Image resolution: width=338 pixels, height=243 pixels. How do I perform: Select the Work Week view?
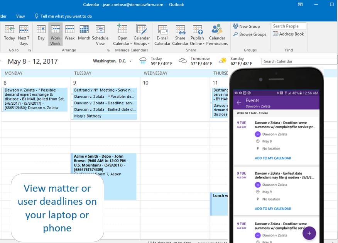coord(56,34)
